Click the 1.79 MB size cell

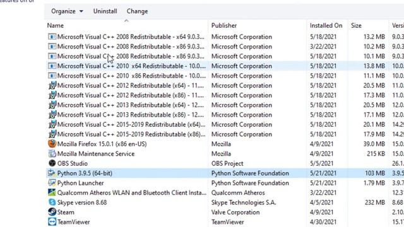click(374, 183)
